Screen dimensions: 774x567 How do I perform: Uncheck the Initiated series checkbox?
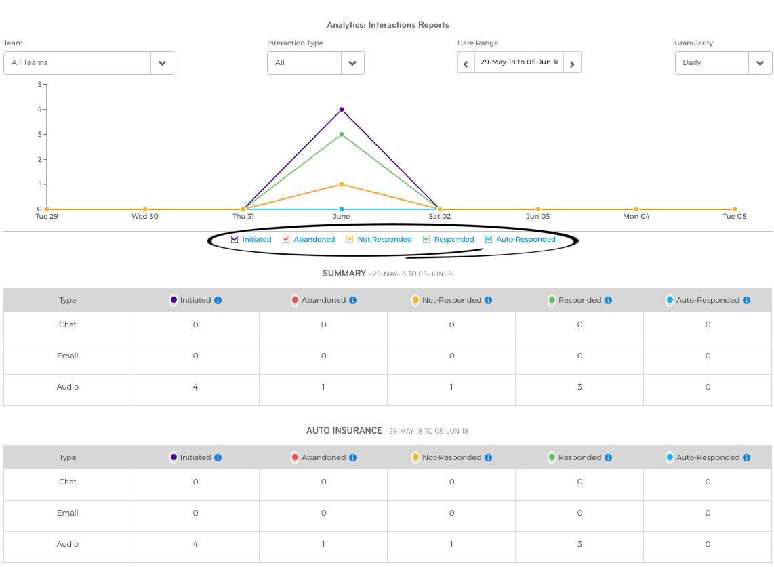point(235,239)
